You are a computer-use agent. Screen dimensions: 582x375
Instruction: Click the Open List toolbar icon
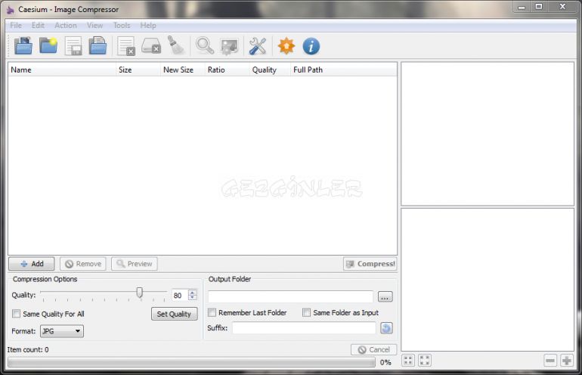pos(98,46)
